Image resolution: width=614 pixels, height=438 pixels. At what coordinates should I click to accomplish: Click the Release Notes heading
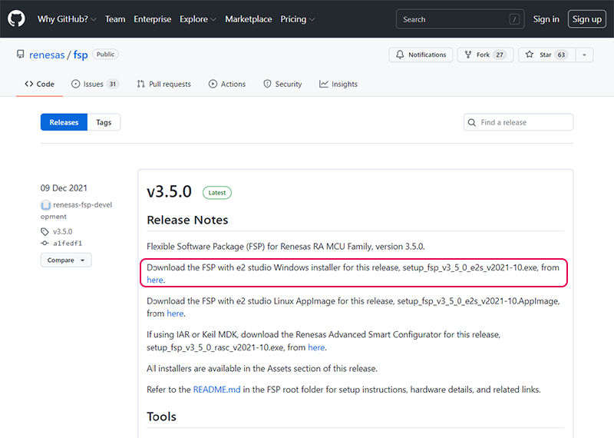[187, 220]
